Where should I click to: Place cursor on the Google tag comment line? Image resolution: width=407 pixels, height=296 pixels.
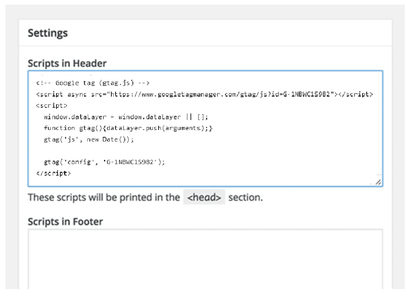click(x=93, y=83)
